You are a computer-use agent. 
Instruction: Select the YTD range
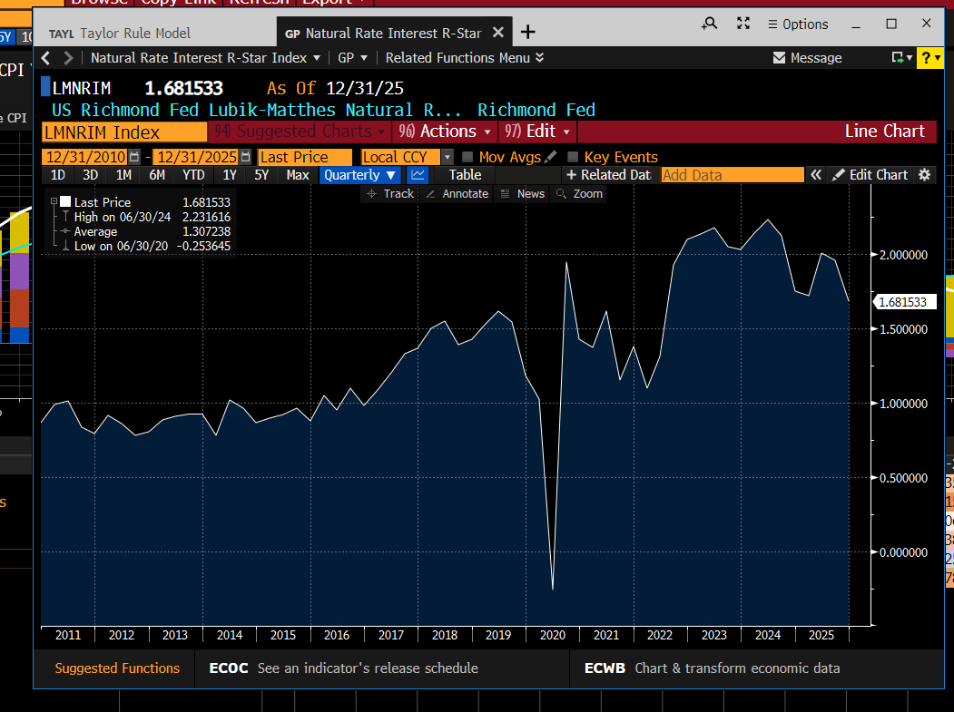point(193,175)
